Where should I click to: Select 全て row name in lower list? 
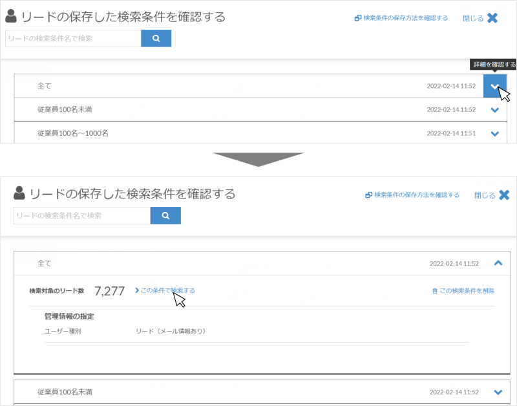[x=44, y=263]
